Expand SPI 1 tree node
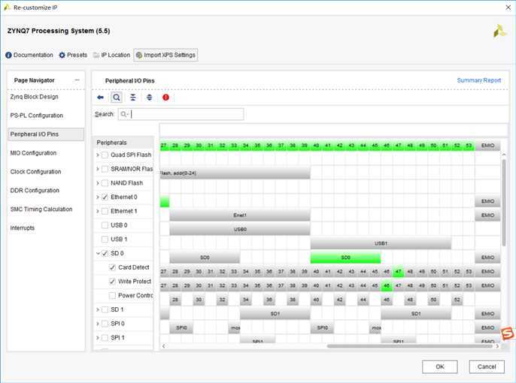The width and height of the screenshot is (516, 383). (x=98, y=338)
